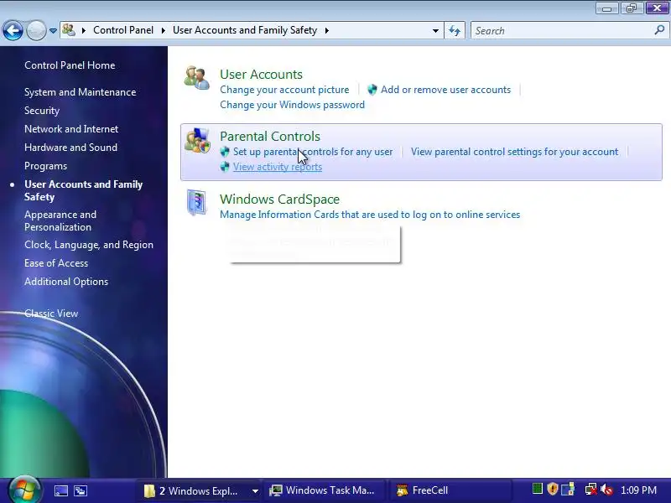Viewport: 671px width, 503px height.
Task: Expand arrow after User Accounts and Family Safety
Action: (x=327, y=30)
